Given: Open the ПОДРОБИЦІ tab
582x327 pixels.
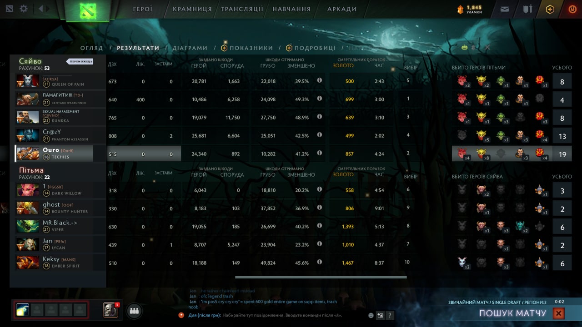Looking at the screenshot, I should click(x=311, y=48).
